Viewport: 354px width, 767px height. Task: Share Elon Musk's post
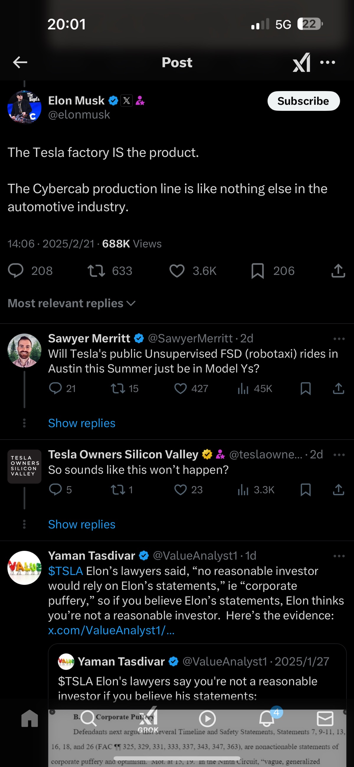(x=338, y=271)
